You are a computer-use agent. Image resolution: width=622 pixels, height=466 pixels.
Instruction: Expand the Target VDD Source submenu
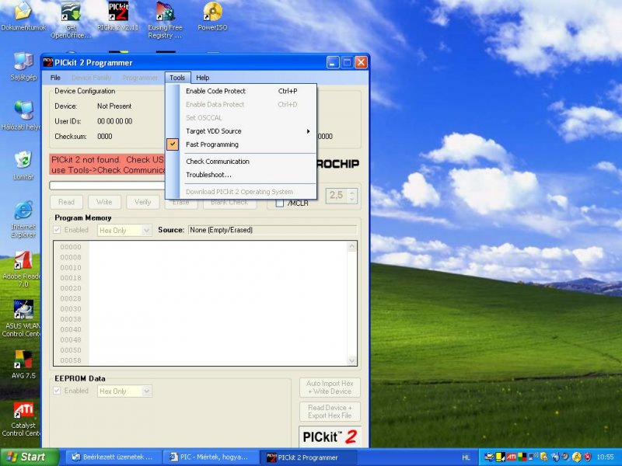[x=241, y=131]
